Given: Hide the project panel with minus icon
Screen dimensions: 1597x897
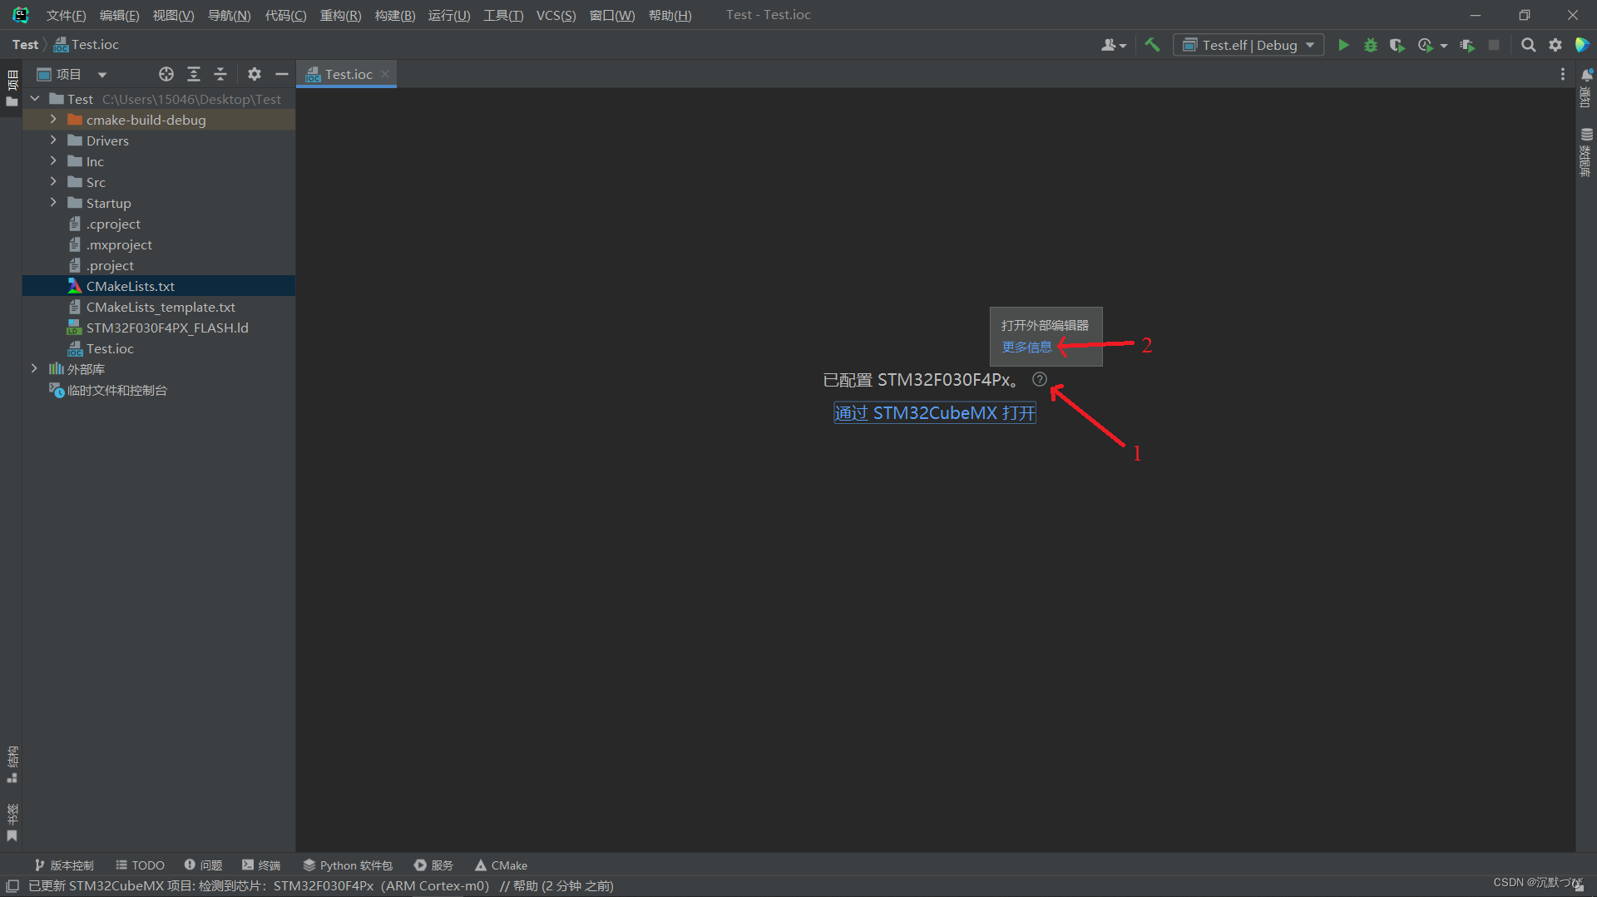Looking at the screenshot, I should (x=282, y=74).
